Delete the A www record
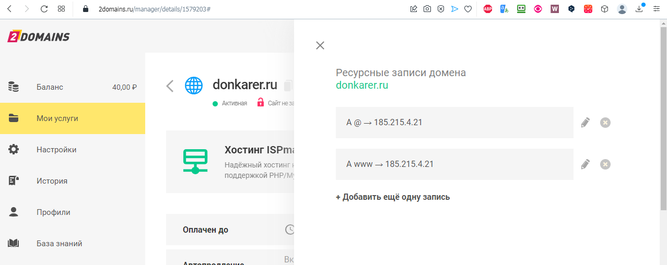The width and height of the screenshot is (667, 265). 605,164
